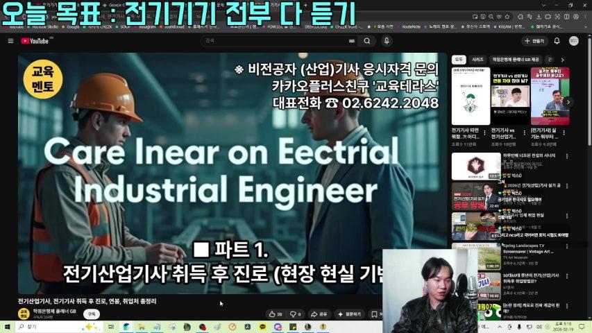
Task: Click the magnifier search button
Action: point(367,41)
